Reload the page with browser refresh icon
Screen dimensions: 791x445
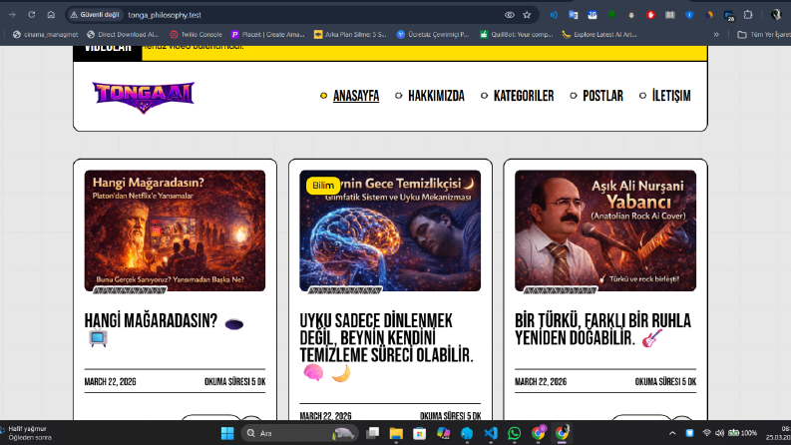tap(31, 15)
